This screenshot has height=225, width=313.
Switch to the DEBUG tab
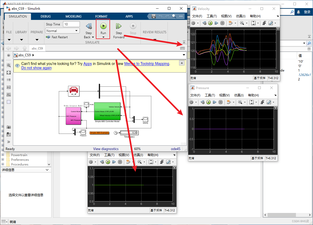46,16
